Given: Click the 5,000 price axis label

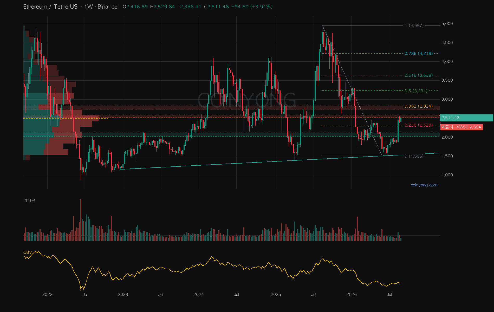Looking at the screenshot, I should pyautogui.click(x=447, y=24).
